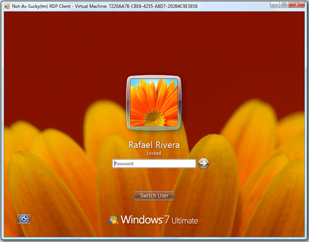Click the Ultimate edition label
This screenshot has height=242, width=309.
coord(185,221)
